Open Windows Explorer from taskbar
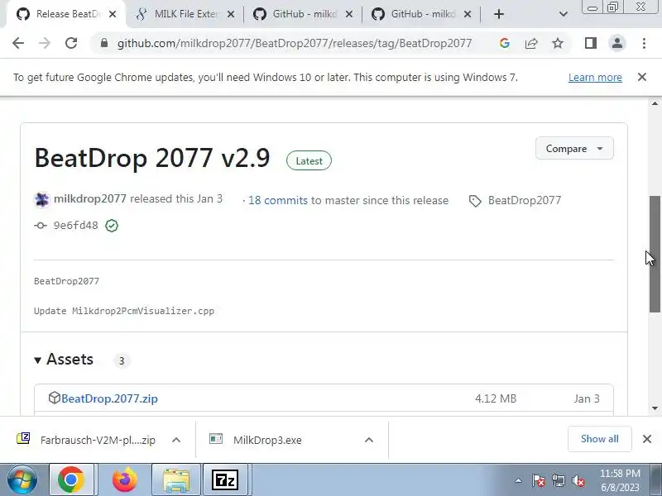Viewport: 662px width, 496px height. (176, 480)
